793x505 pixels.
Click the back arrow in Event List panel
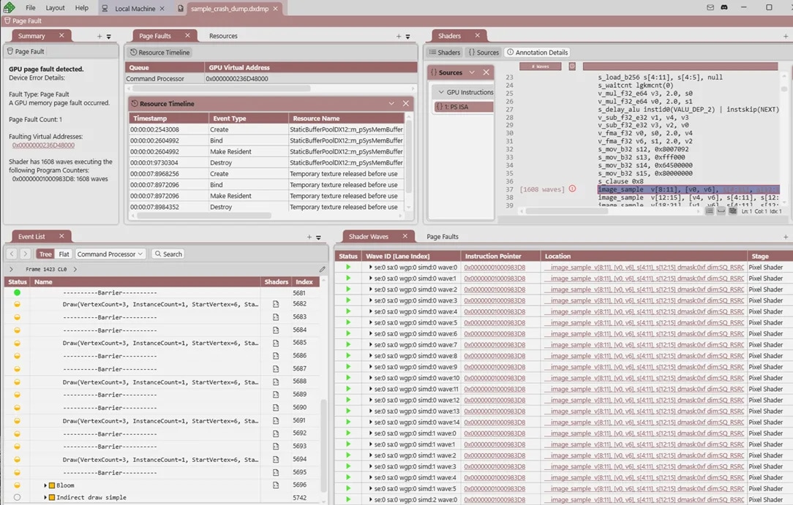[x=10, y=254]
